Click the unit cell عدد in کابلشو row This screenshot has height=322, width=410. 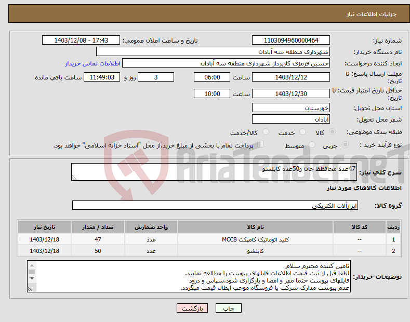pyautogui.click(x=151, y=251)
